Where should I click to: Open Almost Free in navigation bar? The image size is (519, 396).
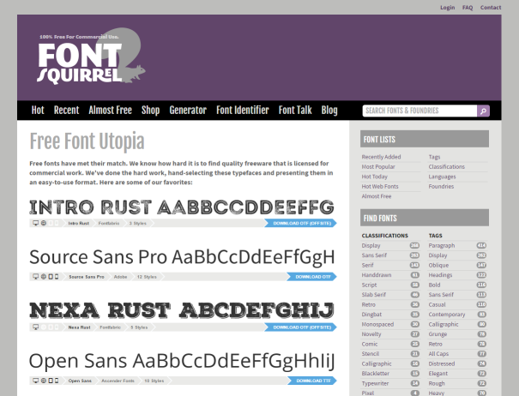coord(110,111)
